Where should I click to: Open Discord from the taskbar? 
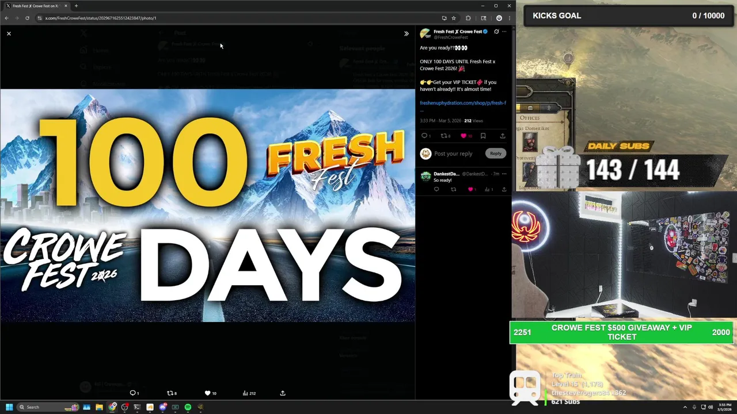coord(163,407)
